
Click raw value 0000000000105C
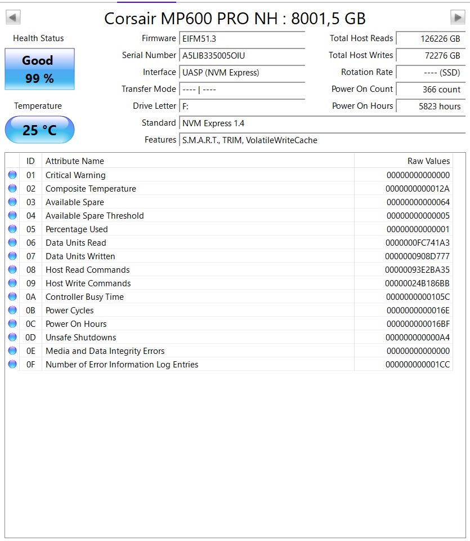(x=418, y=297)
